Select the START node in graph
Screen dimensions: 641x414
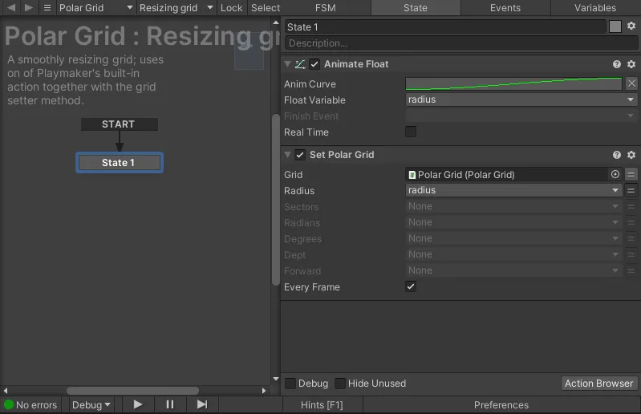click(x=119, y=124)
